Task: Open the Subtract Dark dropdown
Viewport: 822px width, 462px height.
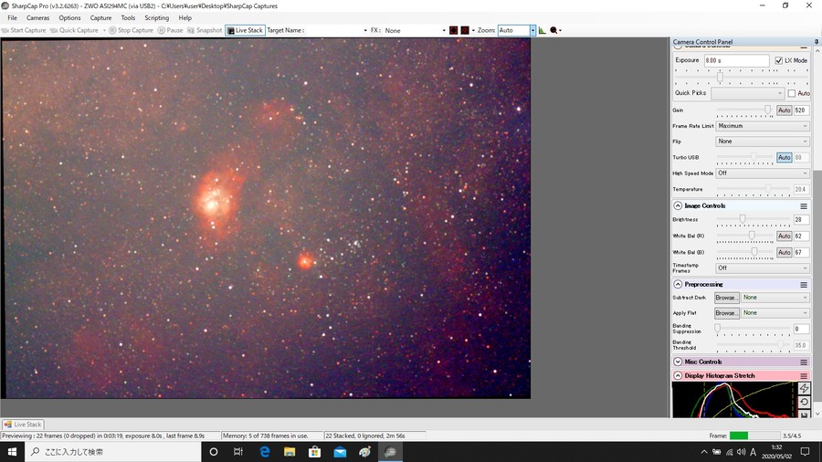Action: click(775, 297)
